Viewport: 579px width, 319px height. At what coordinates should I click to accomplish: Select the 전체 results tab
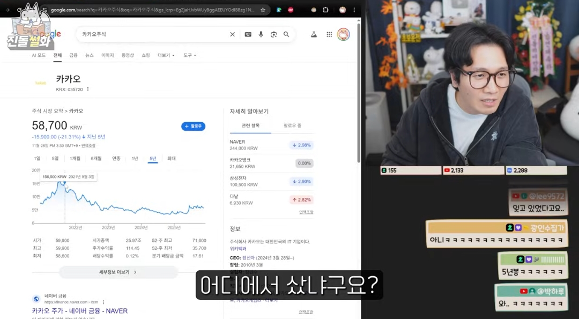coord(57,55)
